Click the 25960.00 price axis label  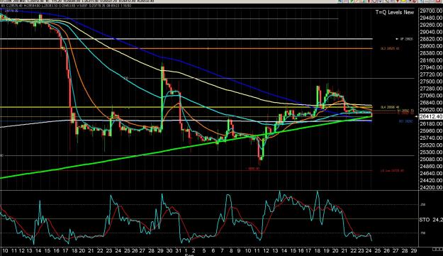[431, 130]
